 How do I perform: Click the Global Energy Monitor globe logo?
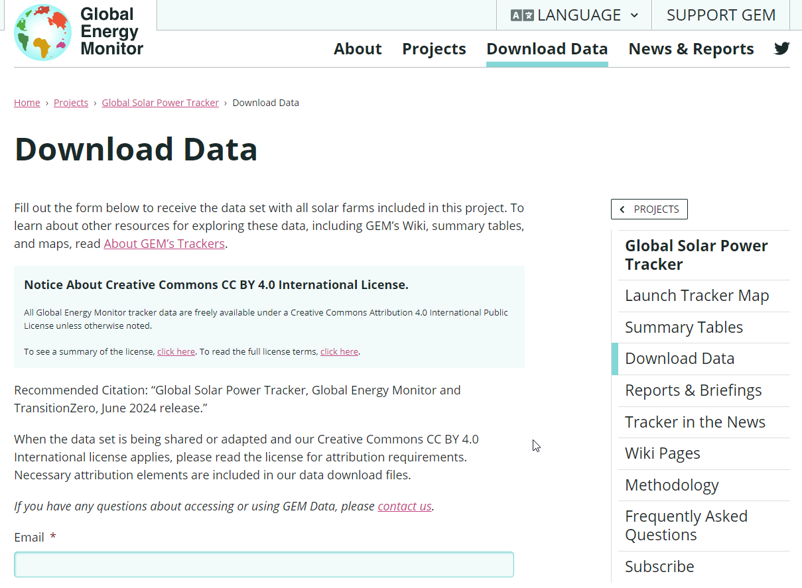click(42, 32)
